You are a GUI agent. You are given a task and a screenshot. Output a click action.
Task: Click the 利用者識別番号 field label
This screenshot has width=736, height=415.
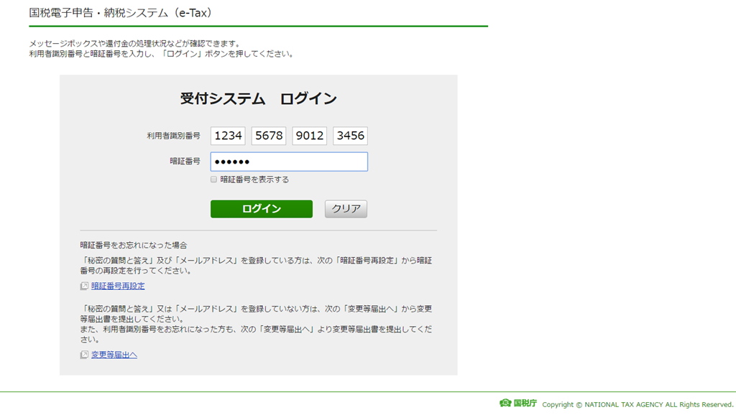pyautogui.click(x=173, y=136)
